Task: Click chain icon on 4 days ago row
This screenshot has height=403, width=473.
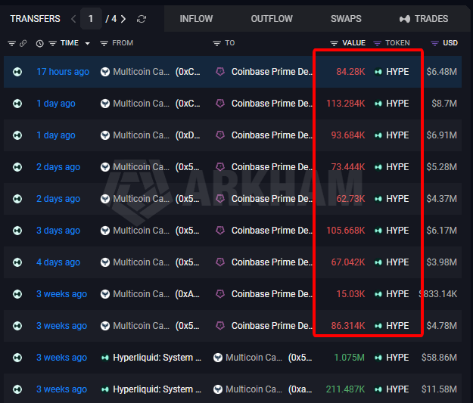Action: click(x=17, y=262)
